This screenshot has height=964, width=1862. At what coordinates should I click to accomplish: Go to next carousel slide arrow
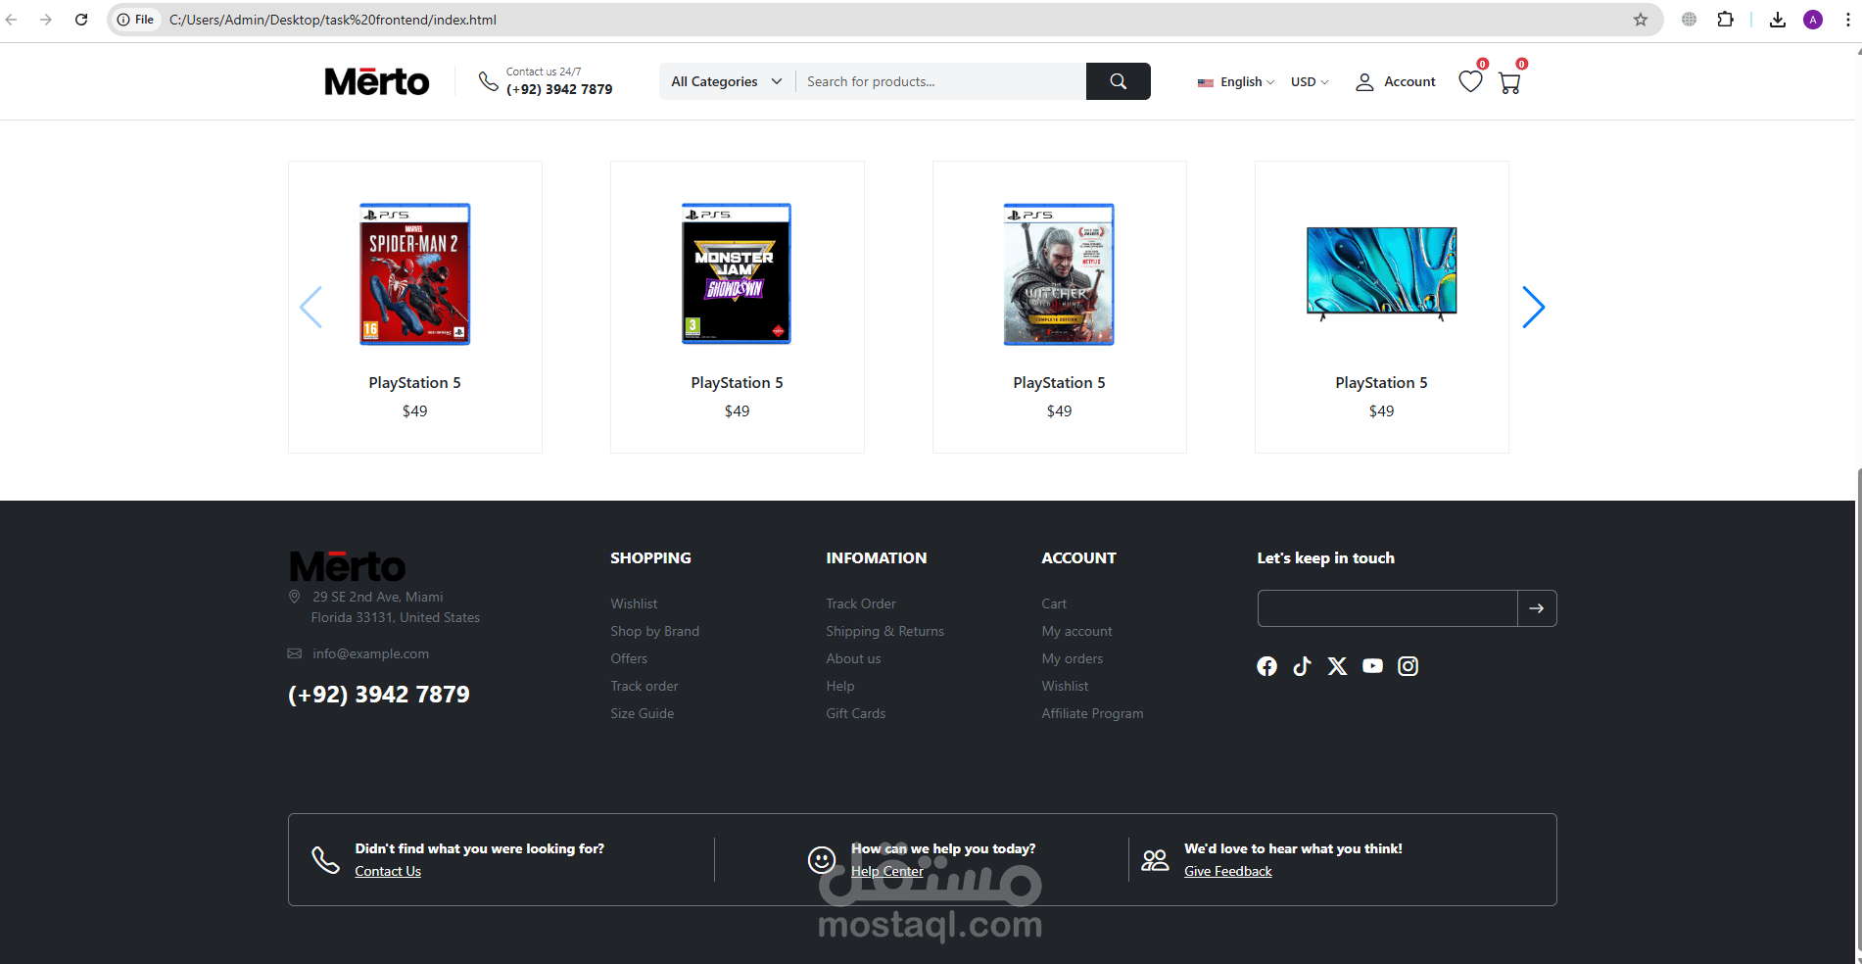point(1533,307)
